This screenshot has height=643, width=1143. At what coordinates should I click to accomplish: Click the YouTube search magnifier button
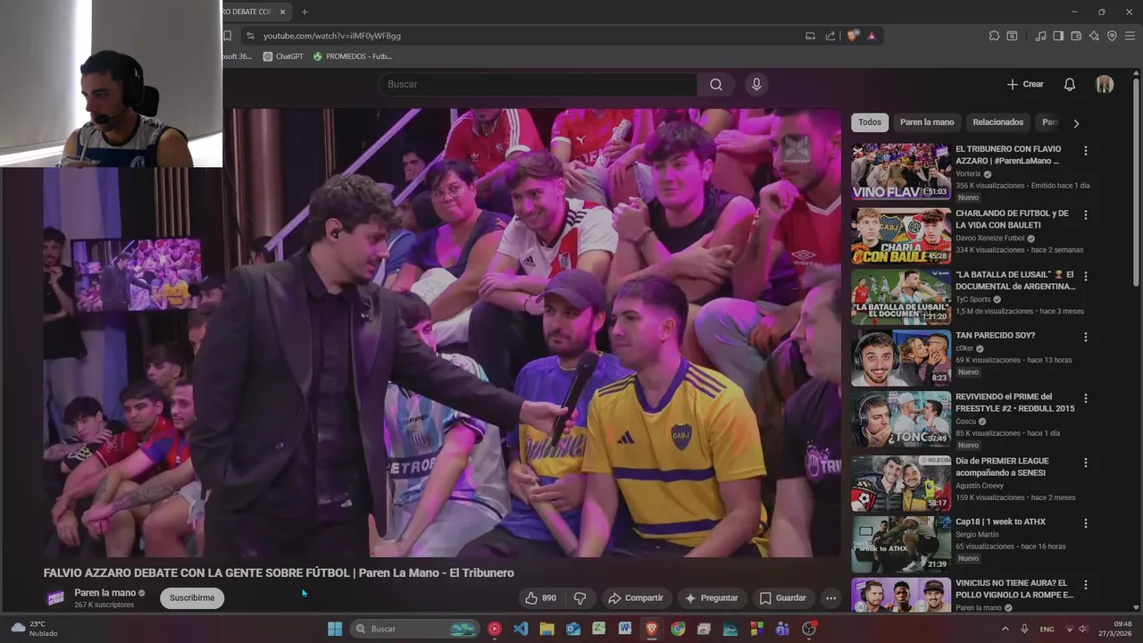(716, 84)
